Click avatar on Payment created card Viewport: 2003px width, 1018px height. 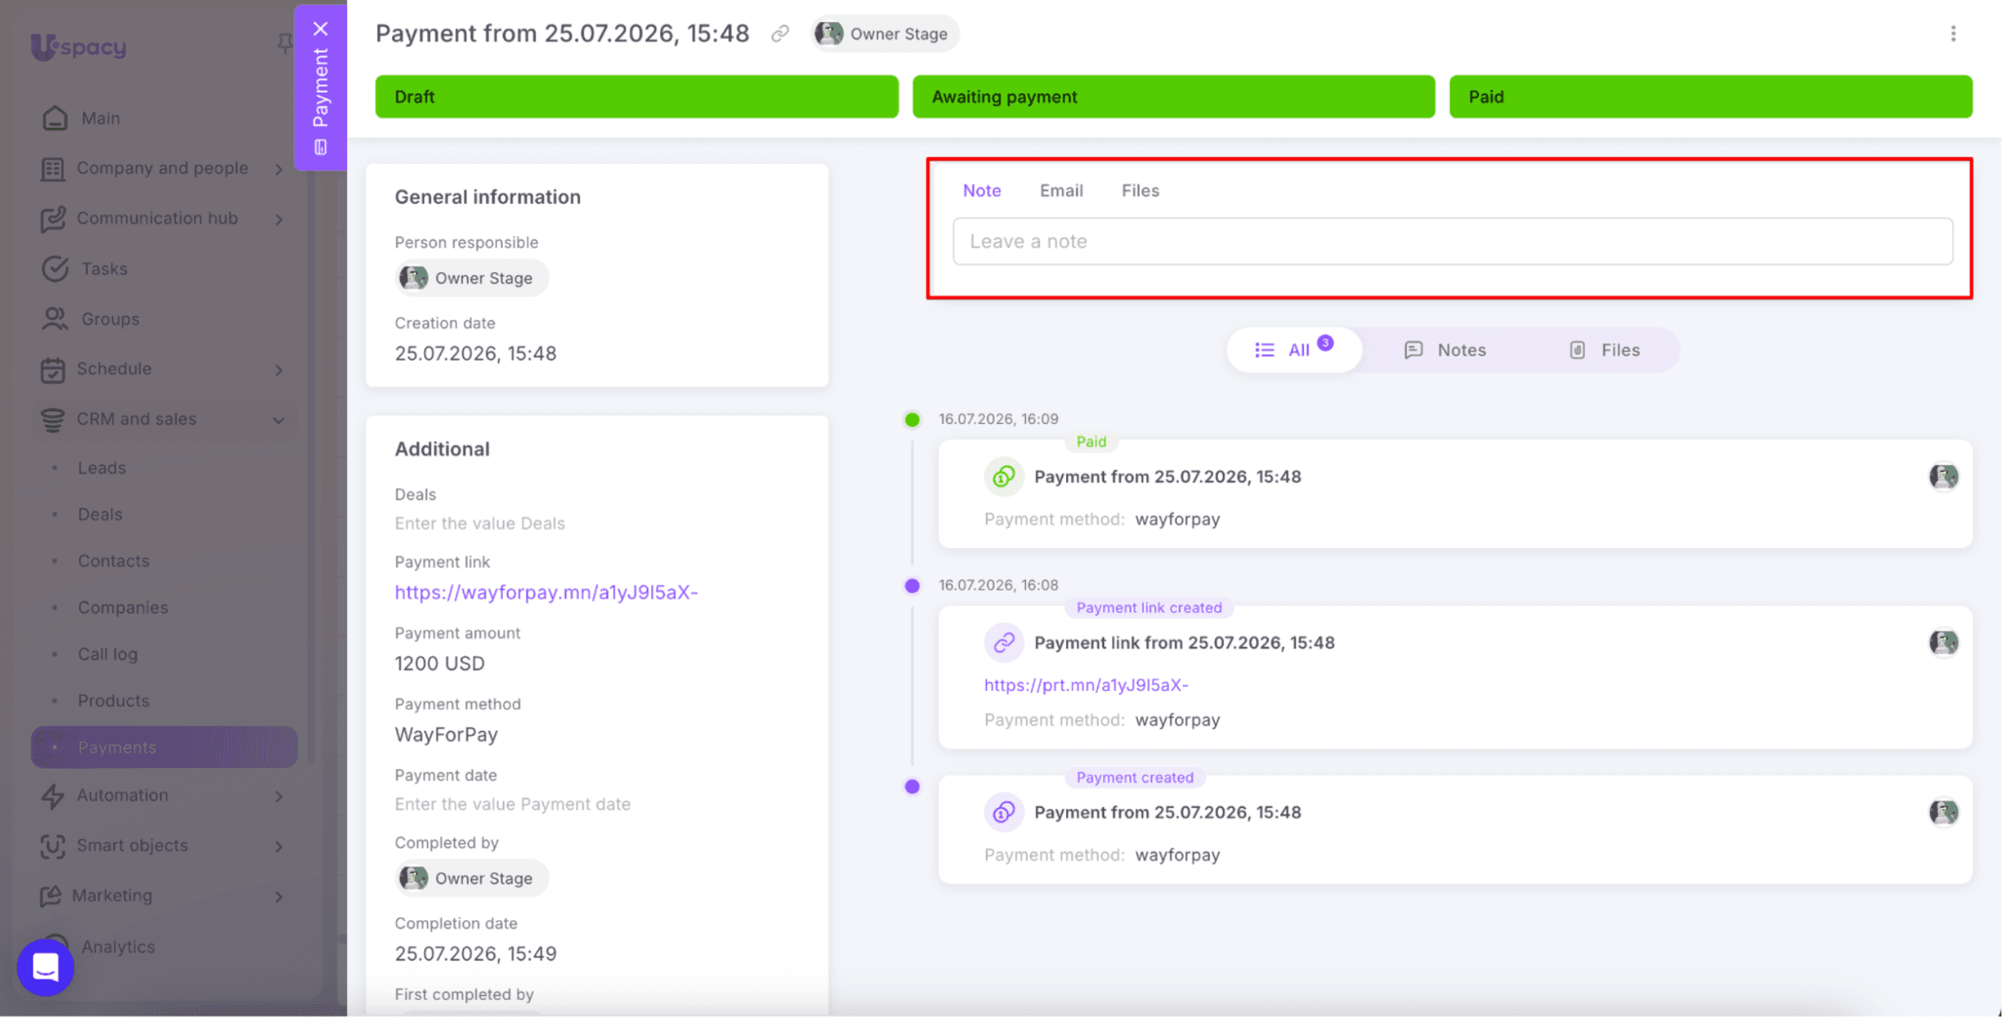click(1943, 812)
